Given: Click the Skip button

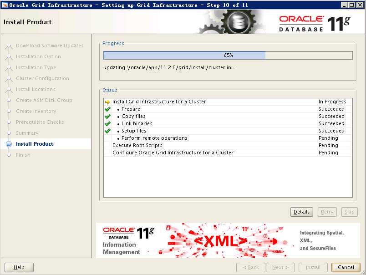Looking at the screenshot, I should (x=350, y=212).
